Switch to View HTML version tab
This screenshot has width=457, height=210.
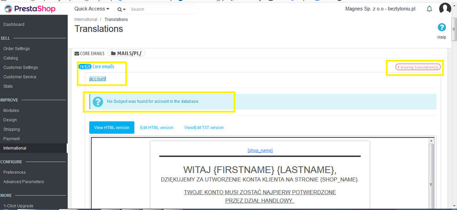112,127
